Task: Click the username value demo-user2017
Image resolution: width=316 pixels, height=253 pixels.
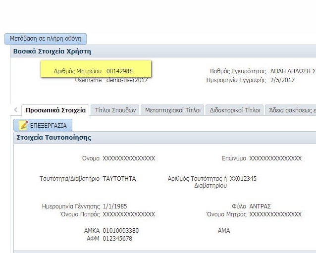Action: pos(127,80)
